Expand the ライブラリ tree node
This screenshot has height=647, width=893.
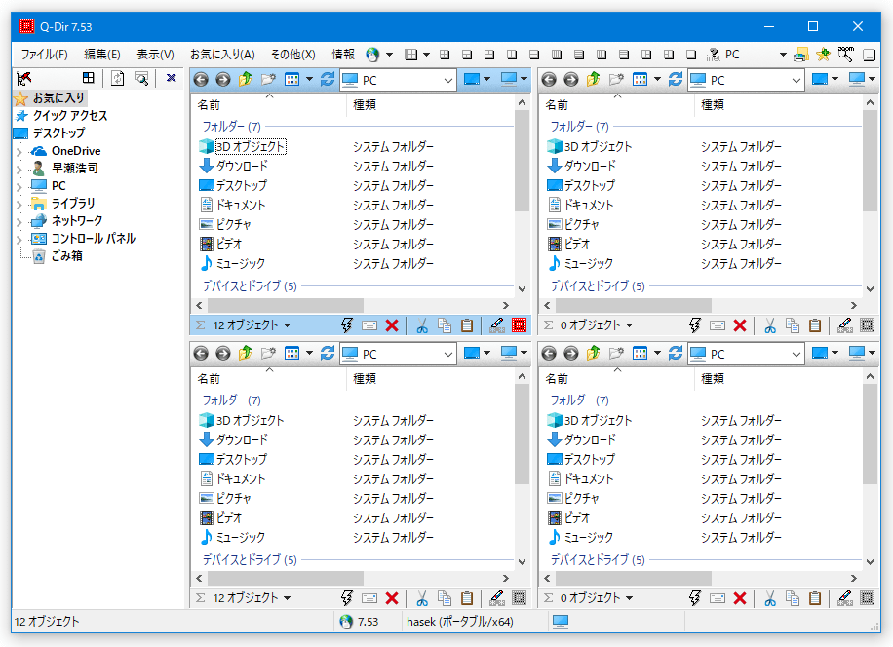pos(19,205)
